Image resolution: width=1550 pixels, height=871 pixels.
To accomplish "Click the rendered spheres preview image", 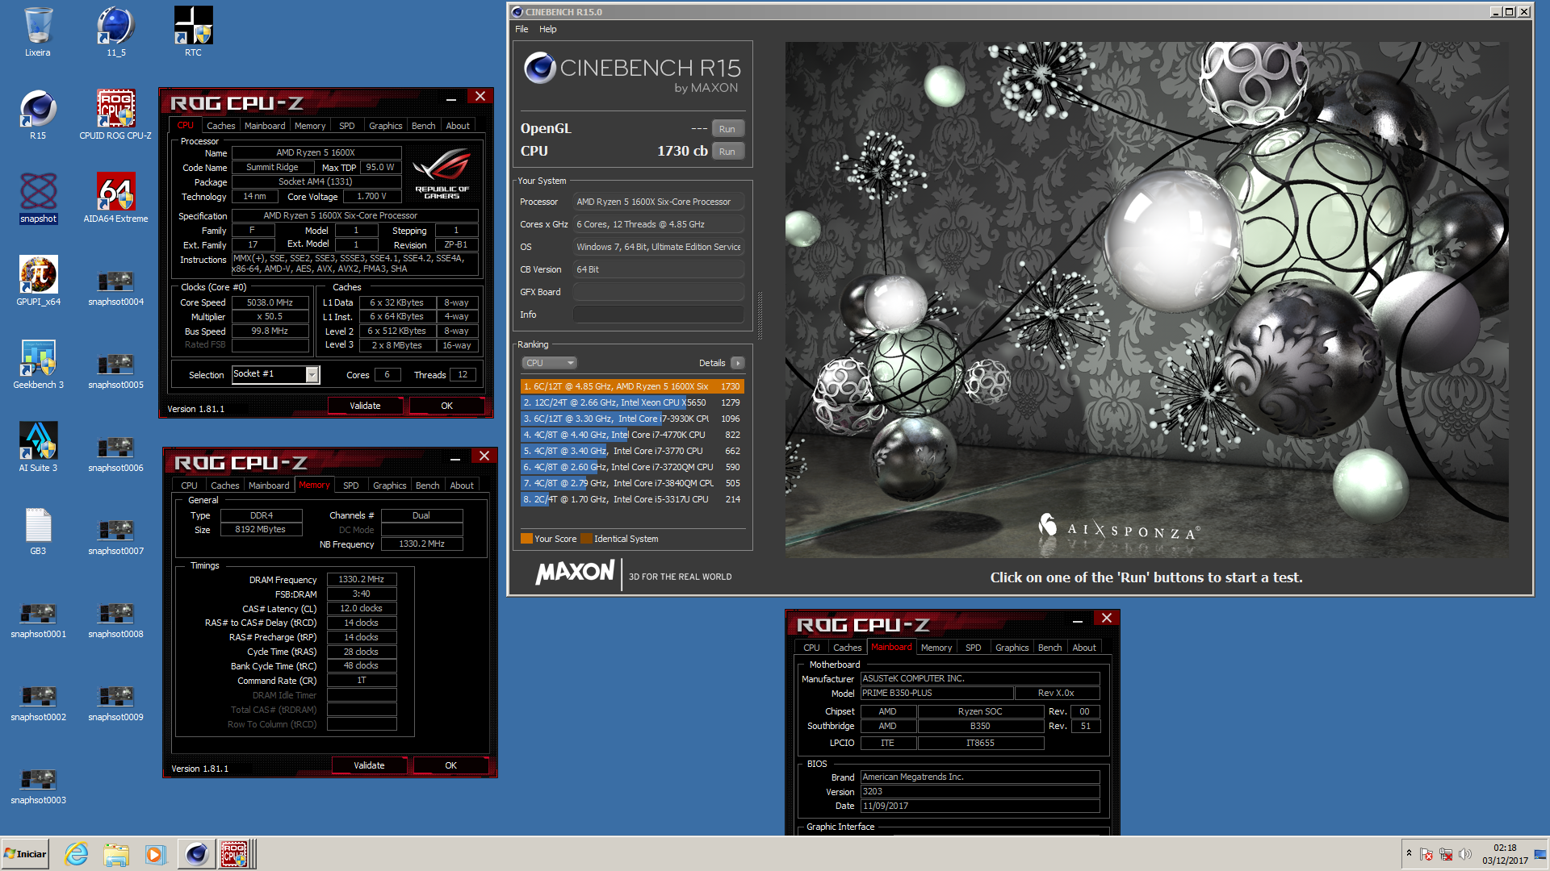I will tap(1146, 299).
